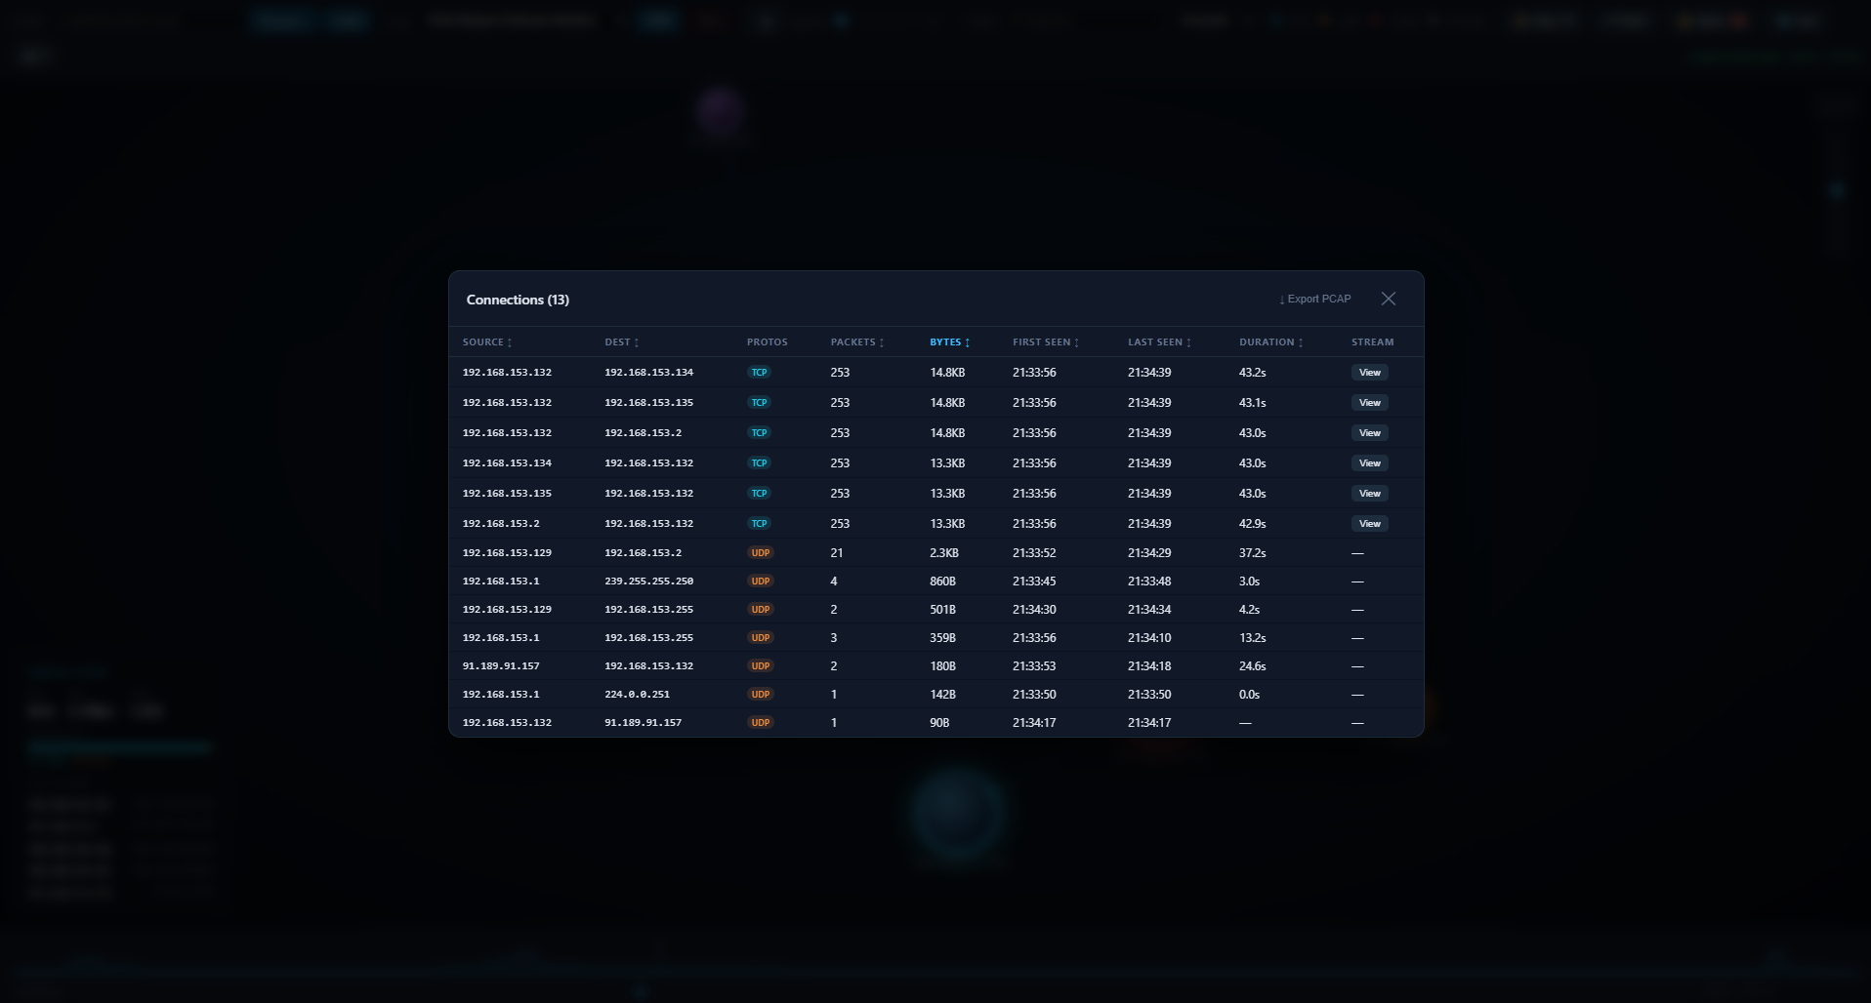Screen dimensions: 1871x1003
Task: Click first seen time 21:33:45
Action: tap(1034, 582)
